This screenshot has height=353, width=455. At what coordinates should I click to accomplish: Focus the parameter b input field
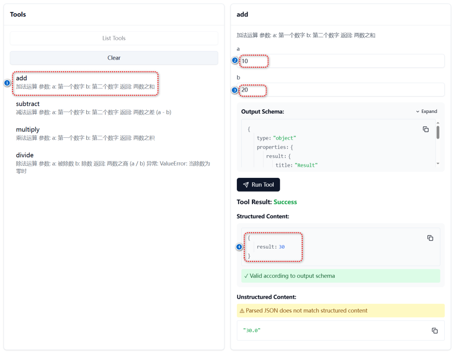[x=341, y=90]
